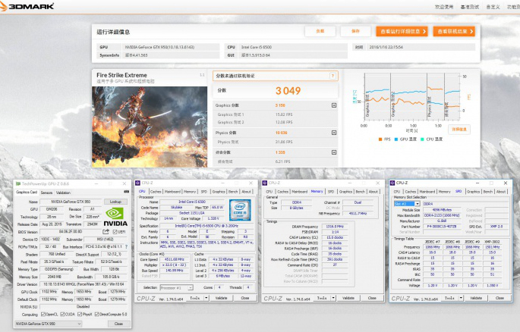The image size is (520, 332).
Task: Click the orange FPS legend marker
Action: click(x=380, y=139)
